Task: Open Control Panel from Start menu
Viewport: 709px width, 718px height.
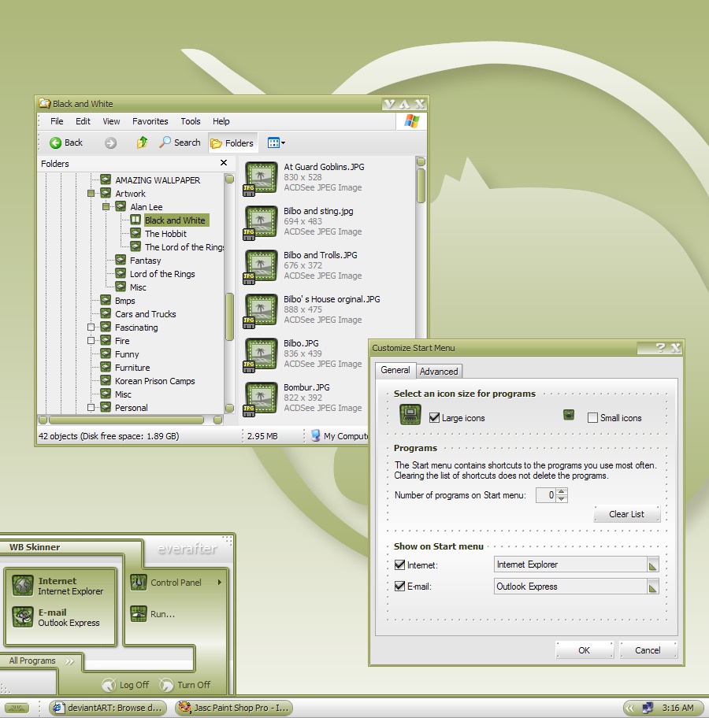Action: point(139,583)
